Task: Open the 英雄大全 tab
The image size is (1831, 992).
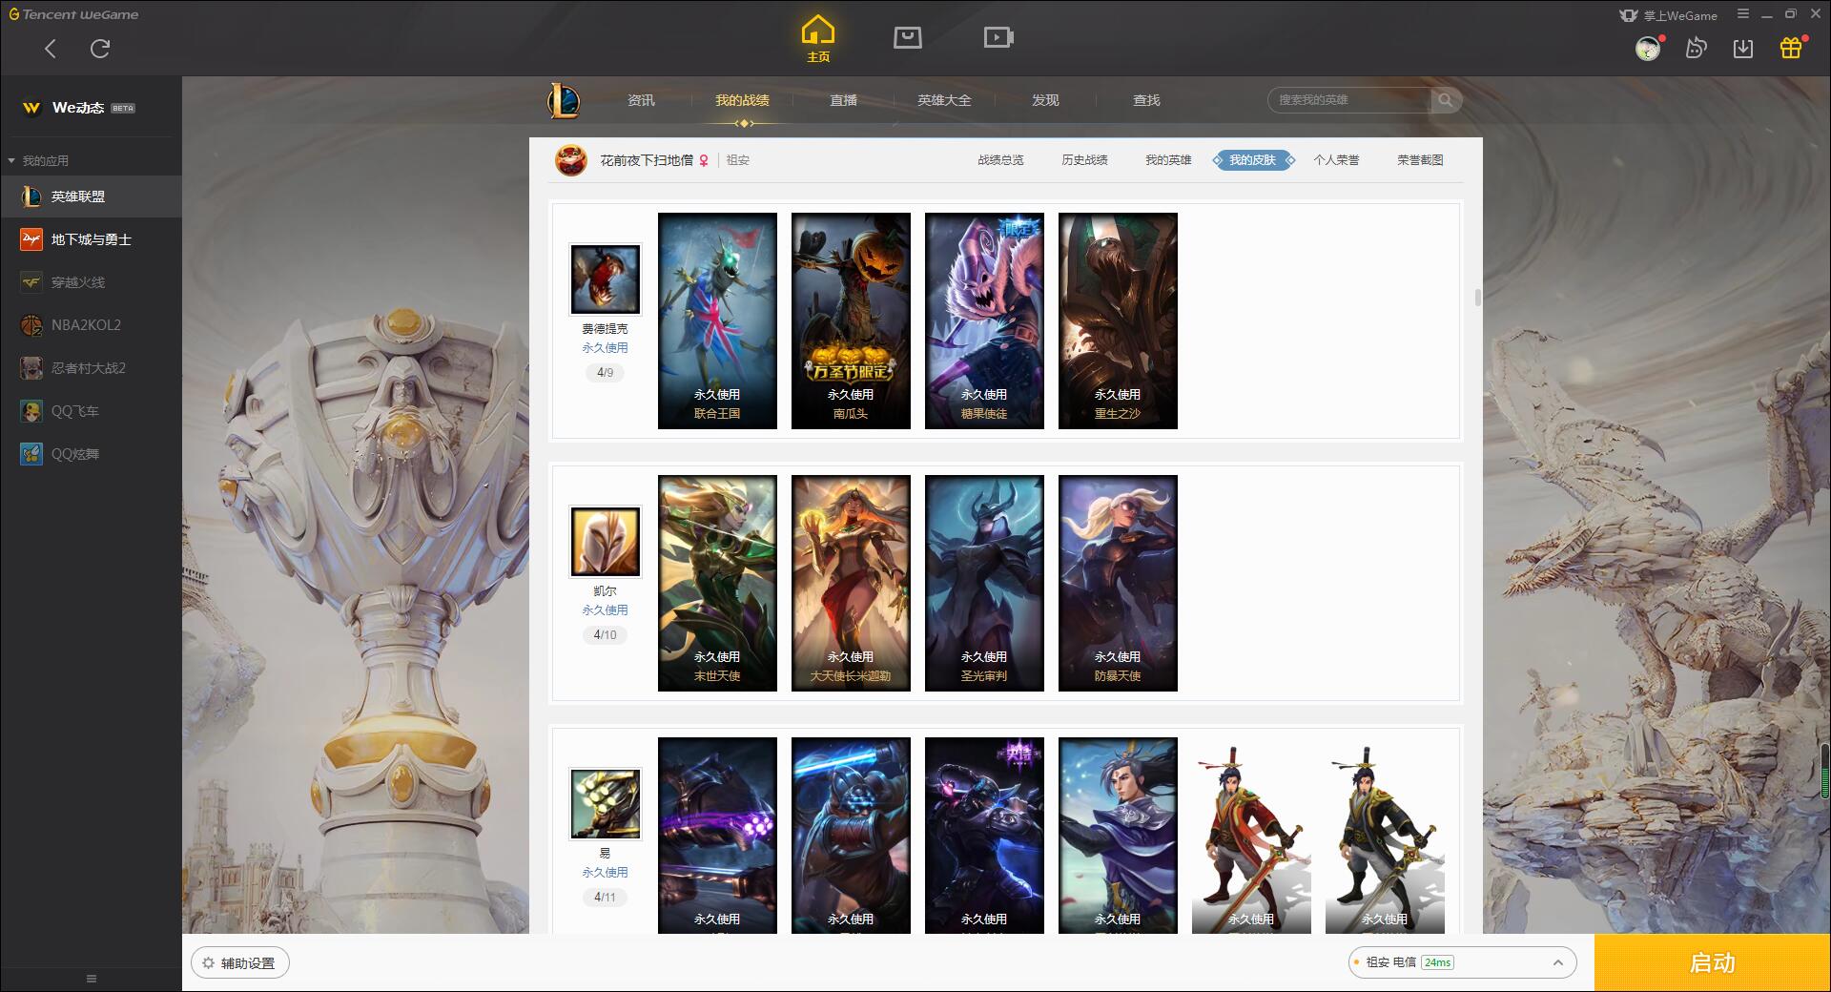Action: pyautogui.click(x=944, y=100)
